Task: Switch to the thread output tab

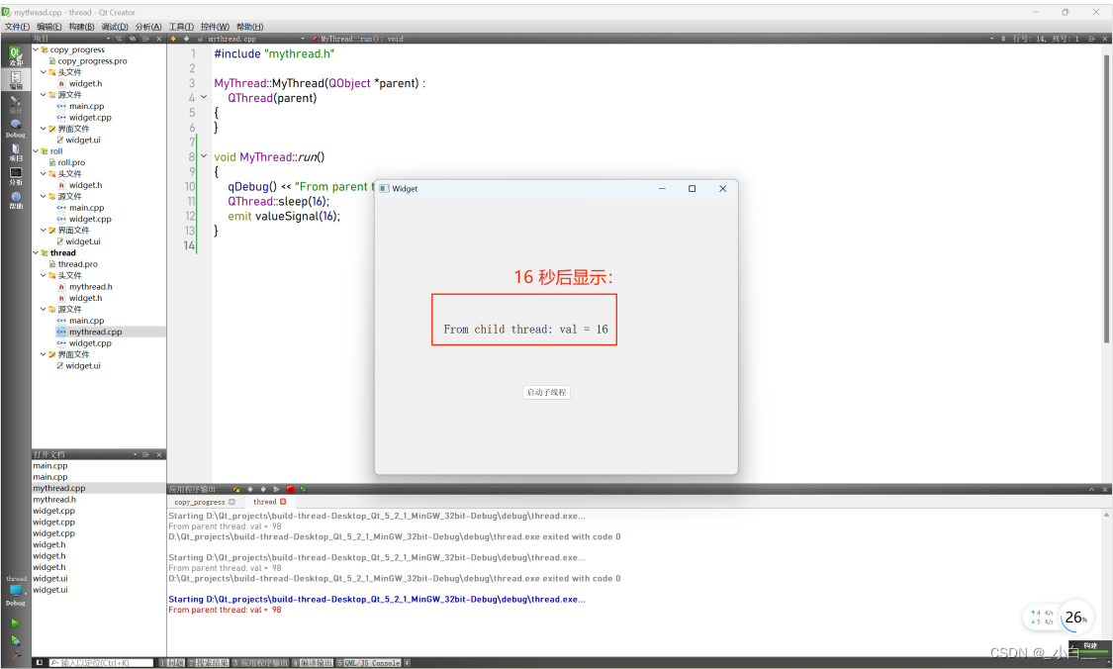Action: [265, 502]
